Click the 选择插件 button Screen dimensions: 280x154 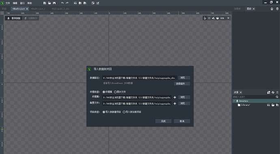point(182,83)
